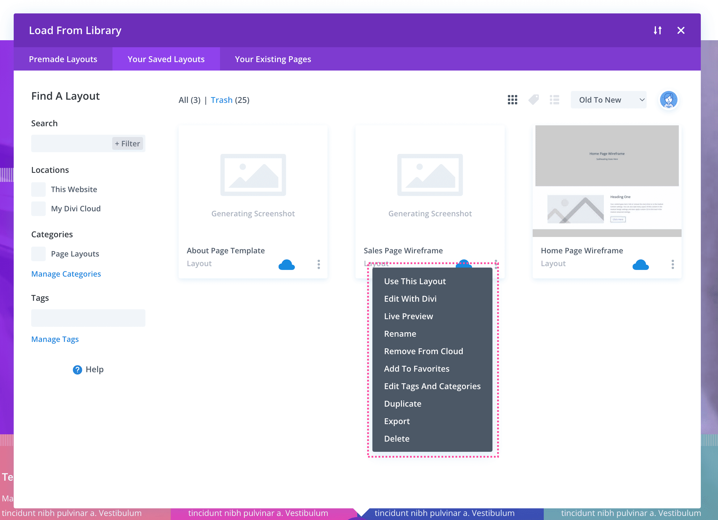Screen dimensions: 718x520
Task: Tick the Page Layouts category checkbox
Action: [38, 254]
